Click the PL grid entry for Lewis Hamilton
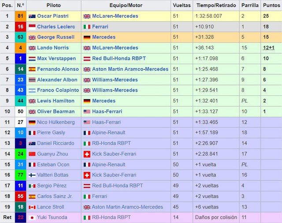282x223 pixels. tap(245, 101)
